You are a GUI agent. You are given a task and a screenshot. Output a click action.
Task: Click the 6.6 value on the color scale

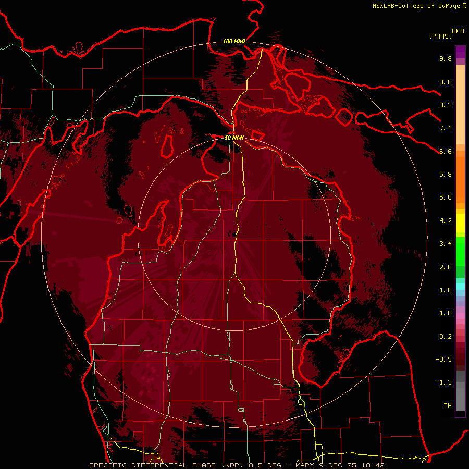pos(446,151)
